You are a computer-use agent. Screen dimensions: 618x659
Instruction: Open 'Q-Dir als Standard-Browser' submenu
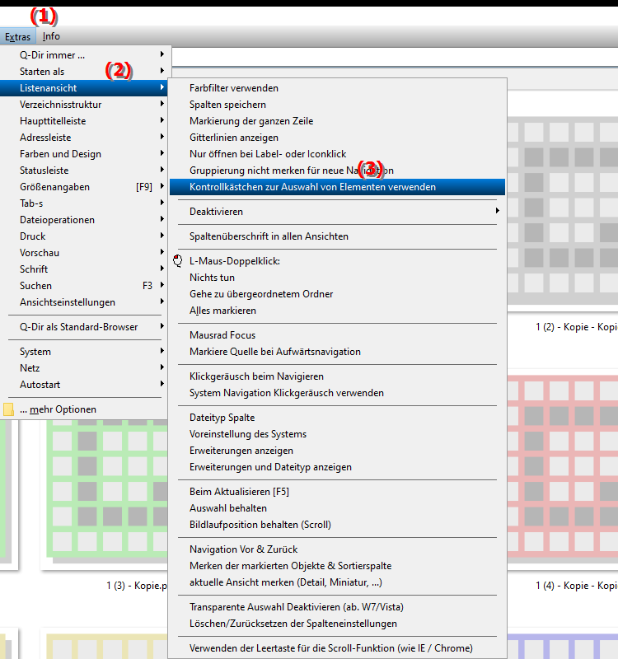tap(84, 327)
